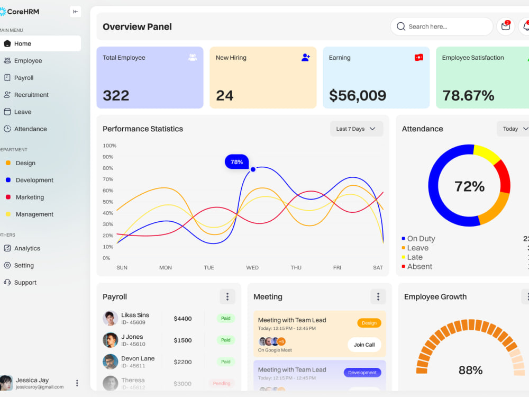Image resolution: width=529 pixels, height=397 pixels.
Task: Click the search magnifier icon
Action: coord(401,26)
